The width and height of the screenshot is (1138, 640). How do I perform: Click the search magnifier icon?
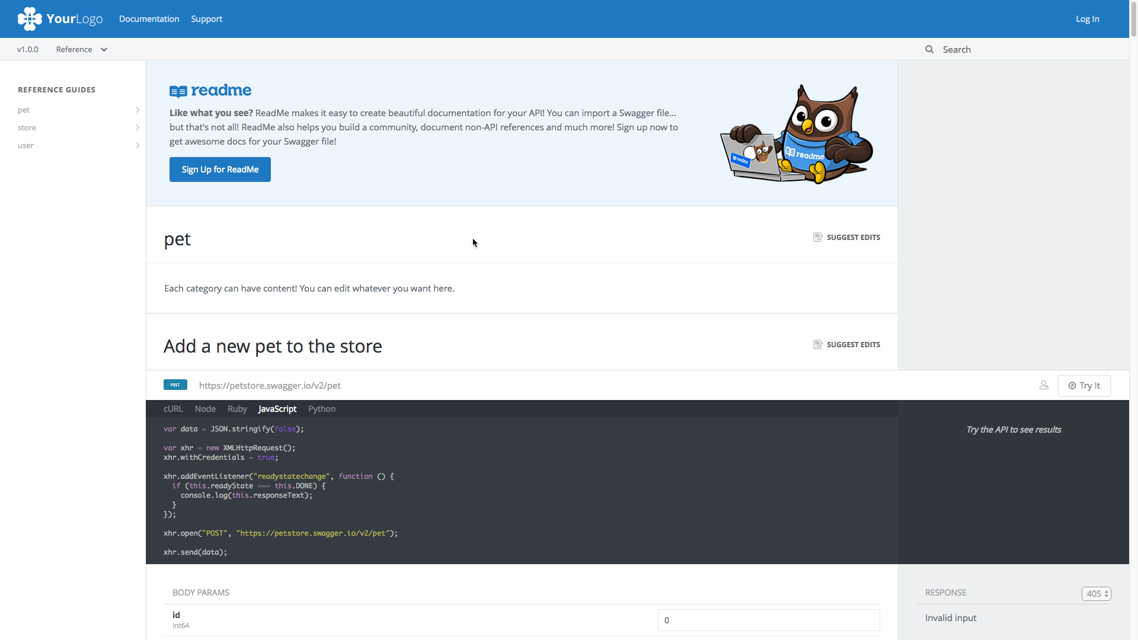pos(929,50)
